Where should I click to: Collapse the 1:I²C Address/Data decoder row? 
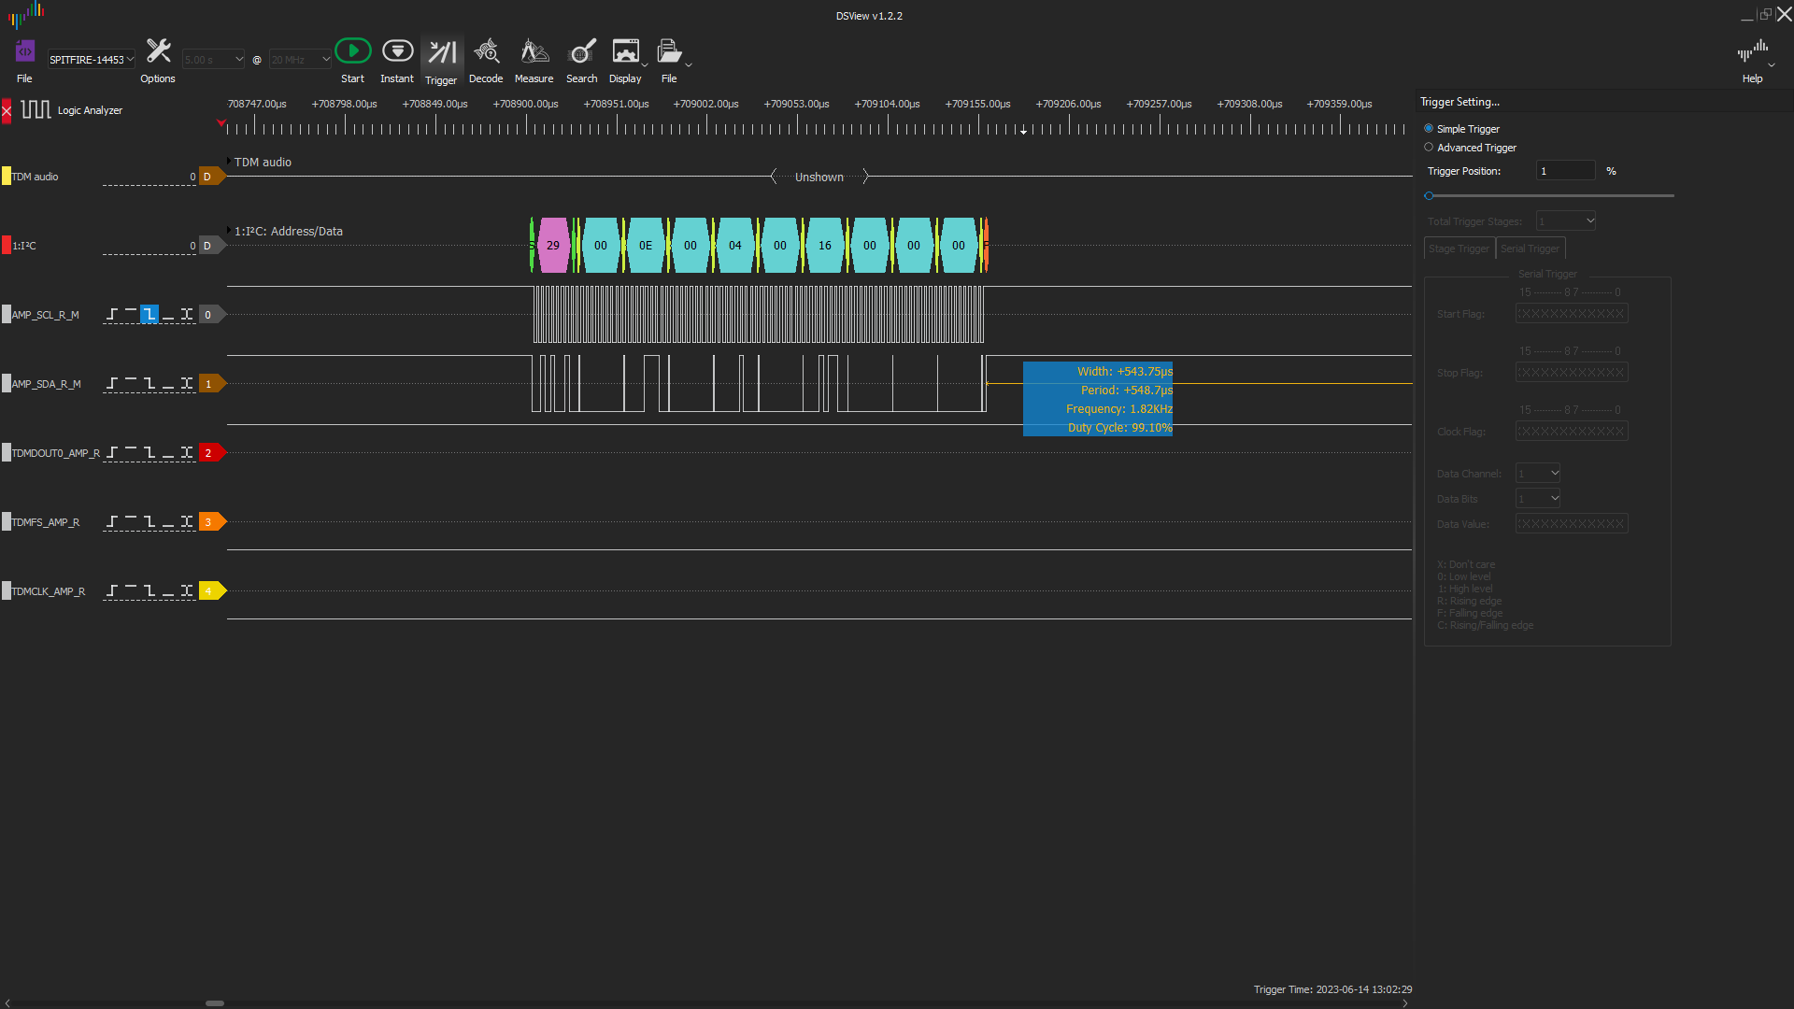pyautogui.click(x=229, y=231)
